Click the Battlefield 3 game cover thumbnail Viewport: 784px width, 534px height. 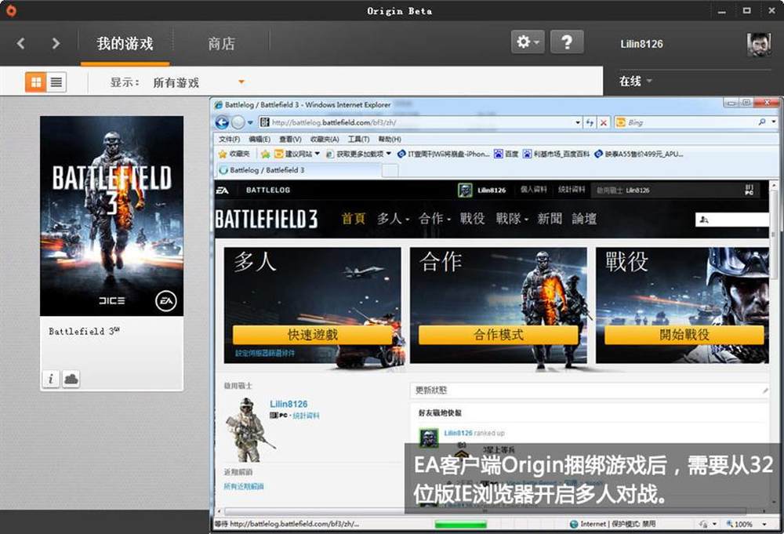coord(111,216)
